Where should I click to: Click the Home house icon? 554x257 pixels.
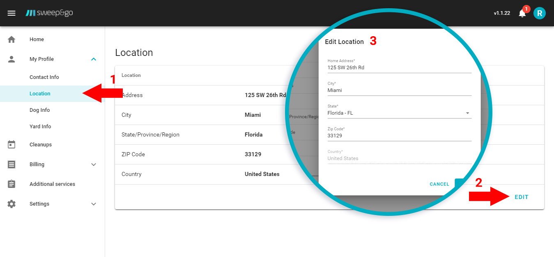click(x=11, y=39)
